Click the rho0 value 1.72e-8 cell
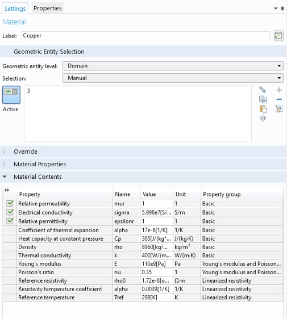Screen dimensions: 287x319 tap(156, 280)
